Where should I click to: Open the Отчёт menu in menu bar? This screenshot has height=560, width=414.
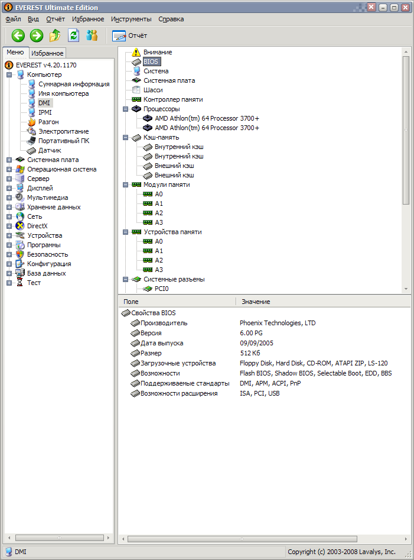pos(56,19)
